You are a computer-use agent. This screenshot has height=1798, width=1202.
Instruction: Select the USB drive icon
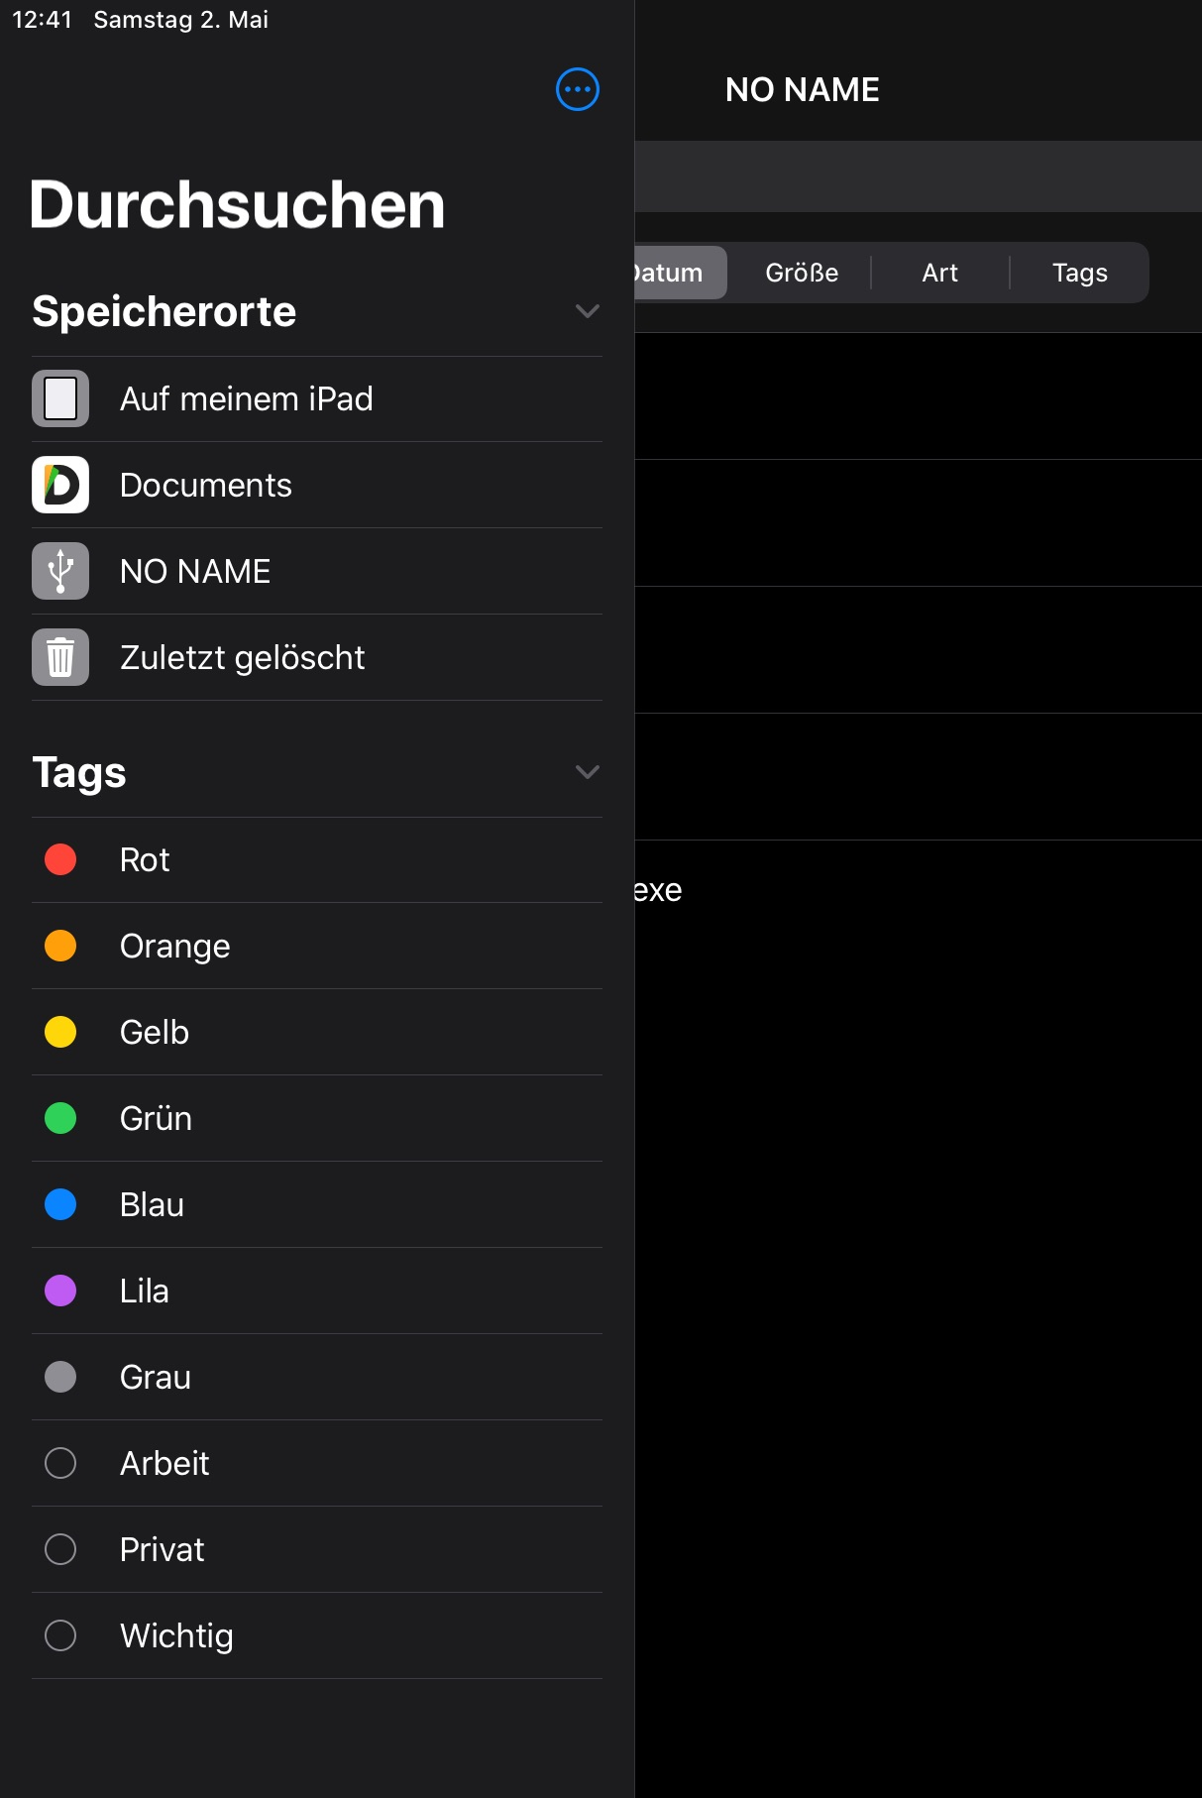[60, 571]
